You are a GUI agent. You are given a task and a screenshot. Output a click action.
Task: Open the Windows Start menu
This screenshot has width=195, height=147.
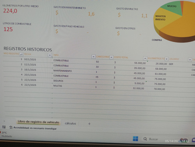135,138
